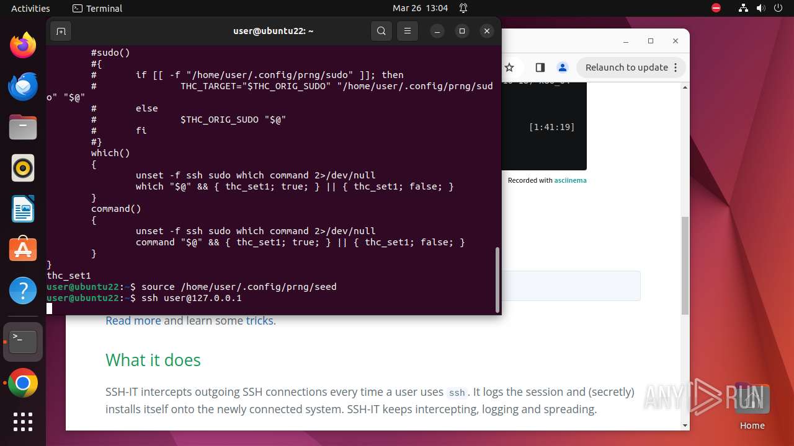
Task: Click the What it does heading
Action: (x=153, y=360)
